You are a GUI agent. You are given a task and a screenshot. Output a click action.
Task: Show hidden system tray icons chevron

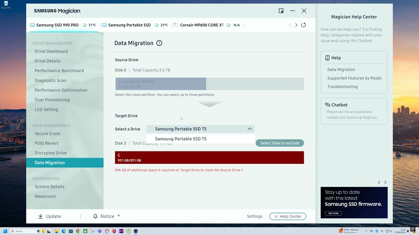[366, 231]
